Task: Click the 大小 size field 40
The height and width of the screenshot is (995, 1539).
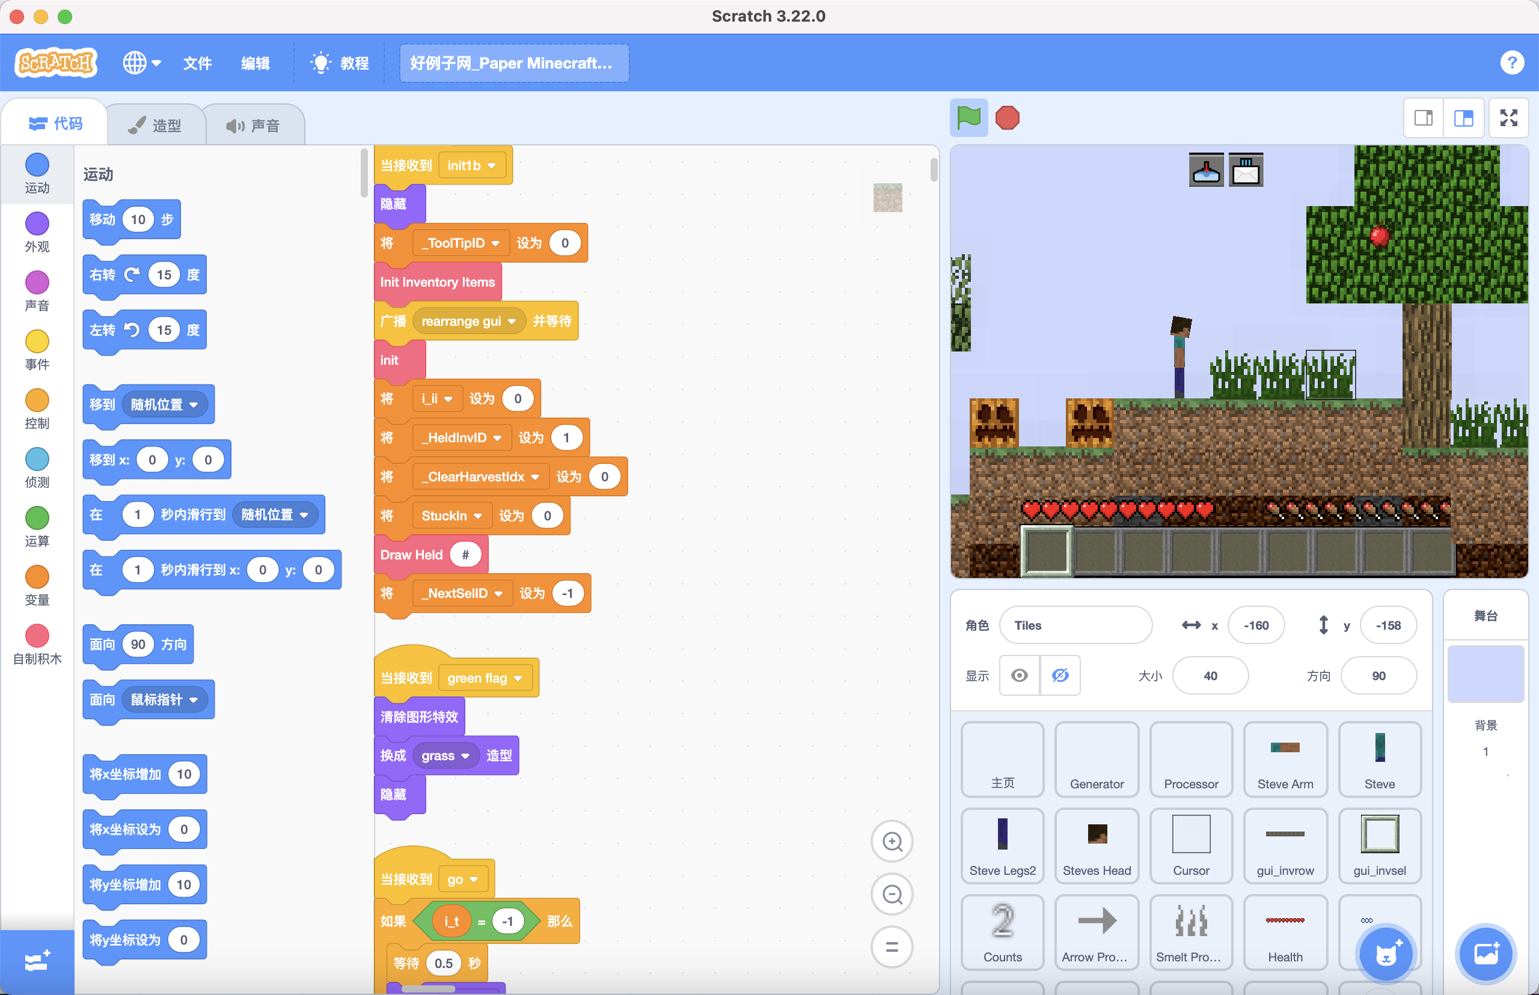Action: tap(1210, 675)
